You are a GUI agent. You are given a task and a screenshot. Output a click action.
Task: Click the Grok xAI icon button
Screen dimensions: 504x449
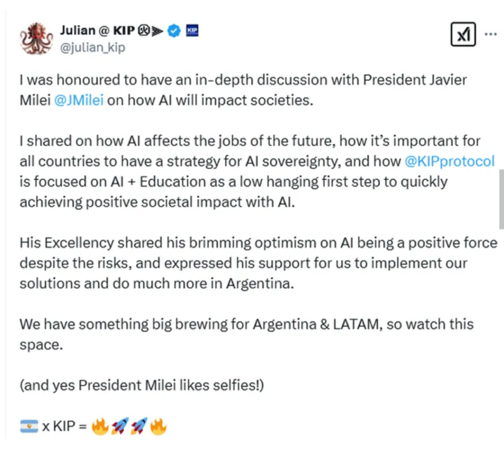[x=463, y=35]
